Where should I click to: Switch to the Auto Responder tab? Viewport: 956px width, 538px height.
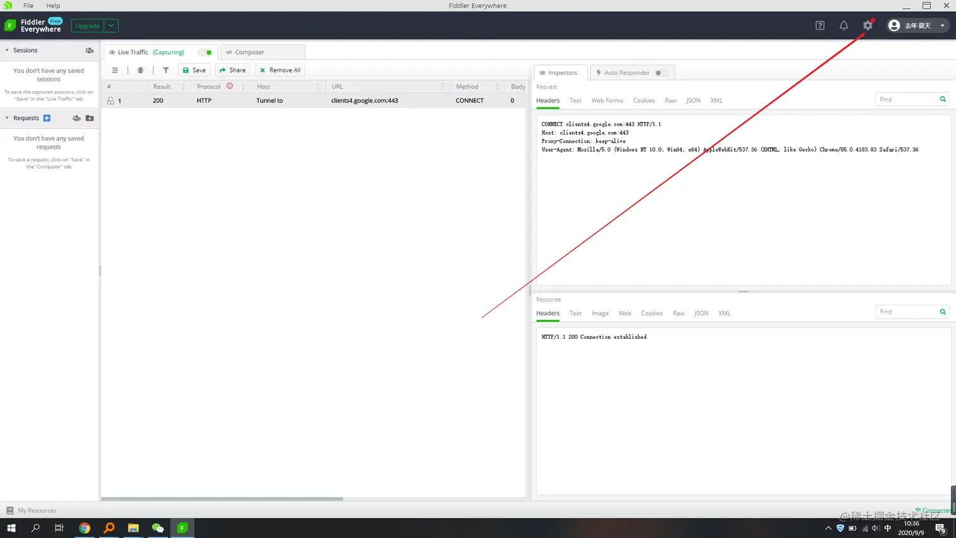(x=632, y=73)
